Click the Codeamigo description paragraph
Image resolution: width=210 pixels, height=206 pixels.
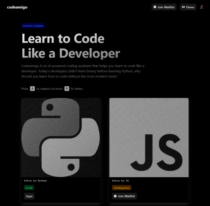pyautogui.click(x=83, y=71)
